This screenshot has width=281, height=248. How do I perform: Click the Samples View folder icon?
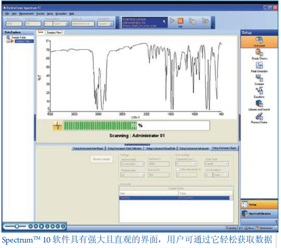pyautogui.click(x=8, y=41)
